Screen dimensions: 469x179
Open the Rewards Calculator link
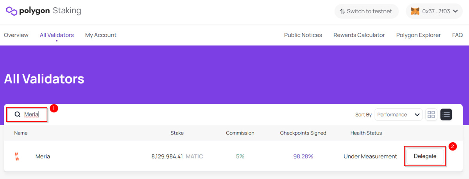coord(359,35)
